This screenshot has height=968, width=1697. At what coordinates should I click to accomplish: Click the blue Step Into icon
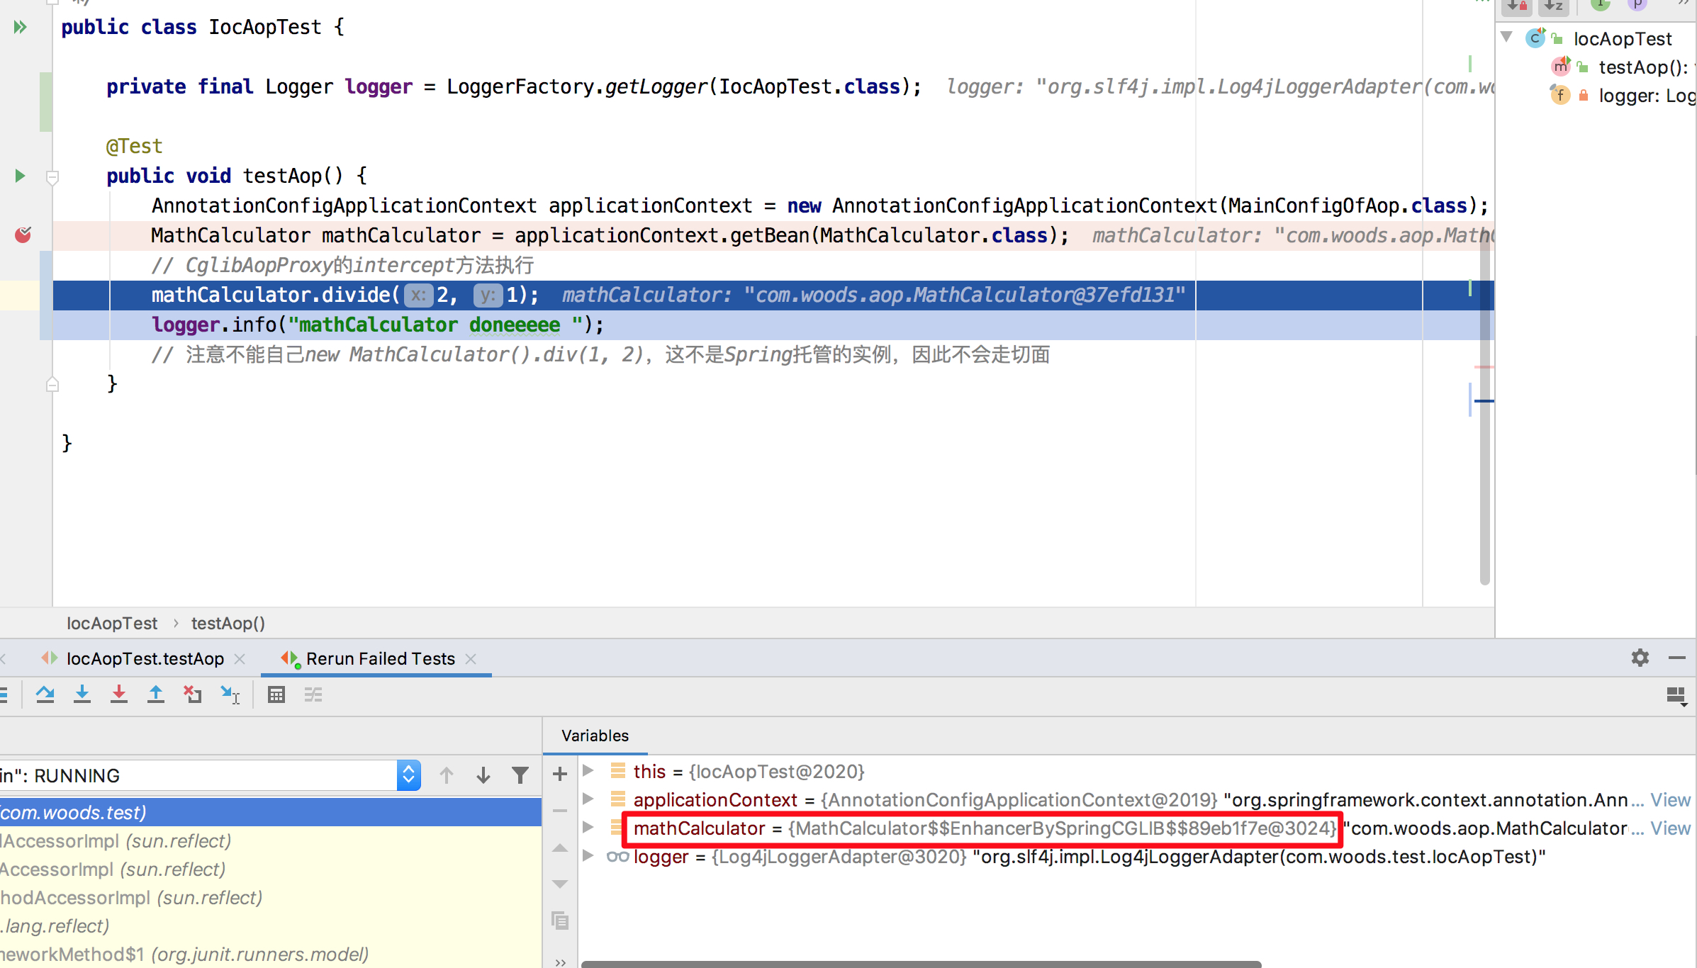(82, 694)
